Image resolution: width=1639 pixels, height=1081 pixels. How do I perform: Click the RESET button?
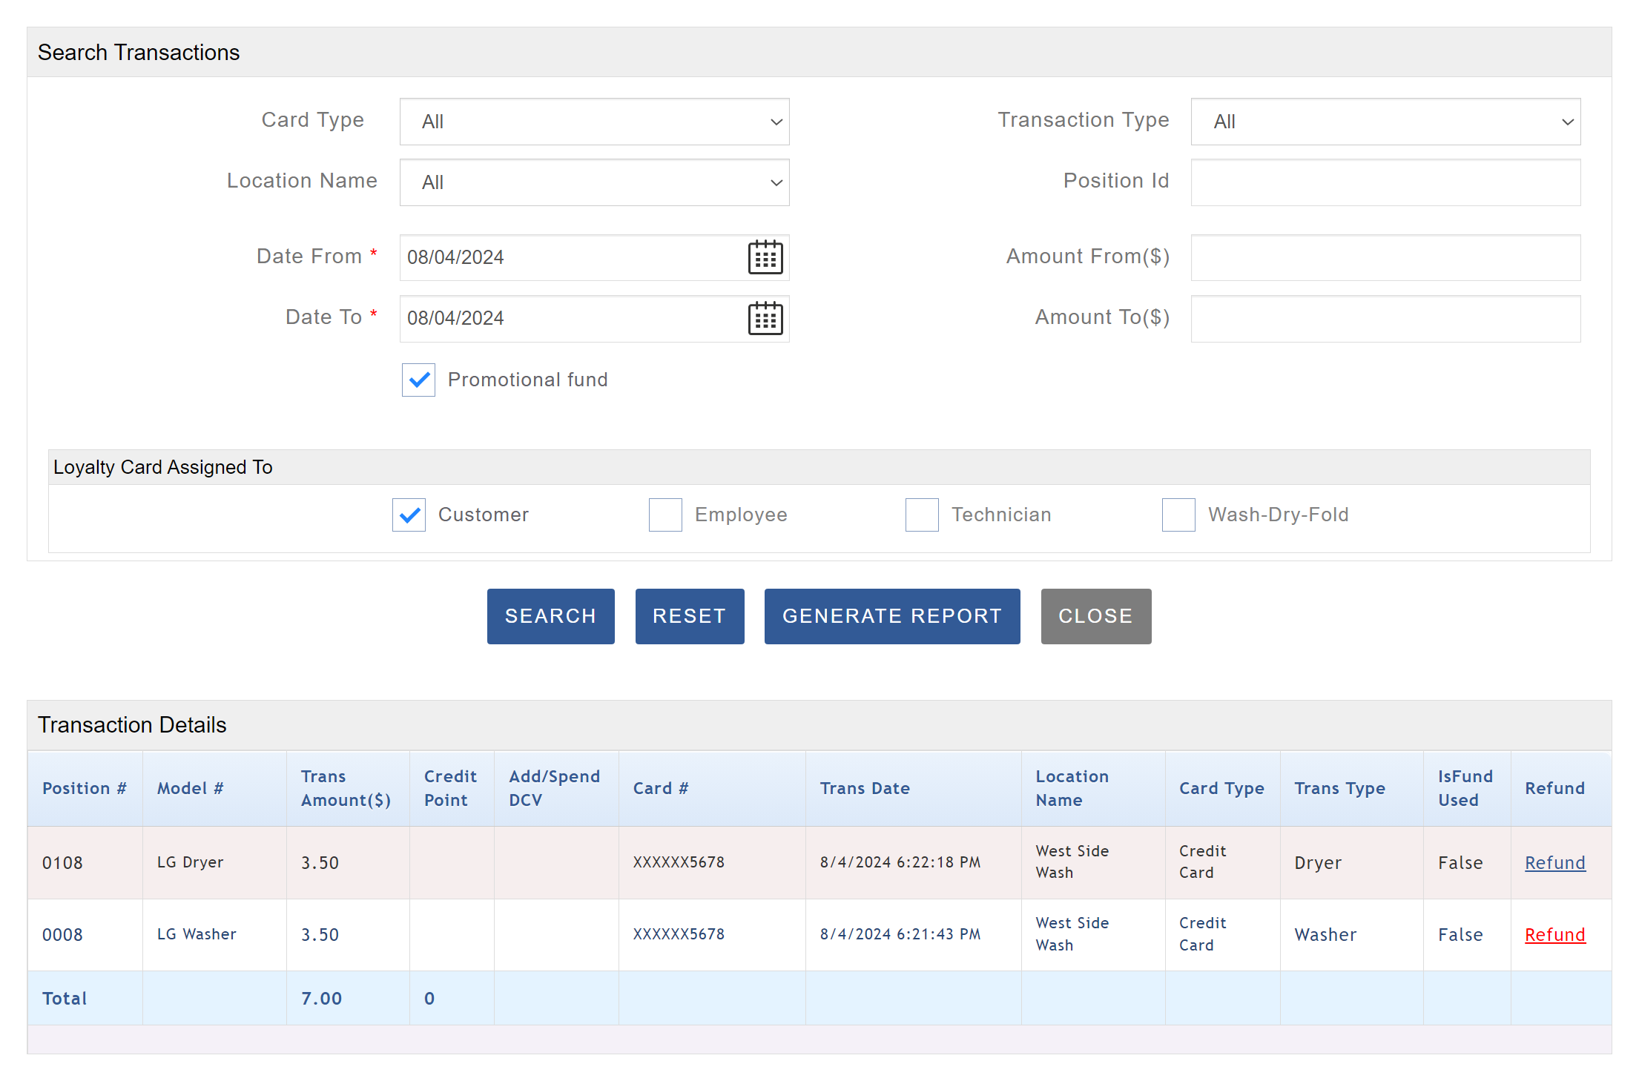pos(689,616)
